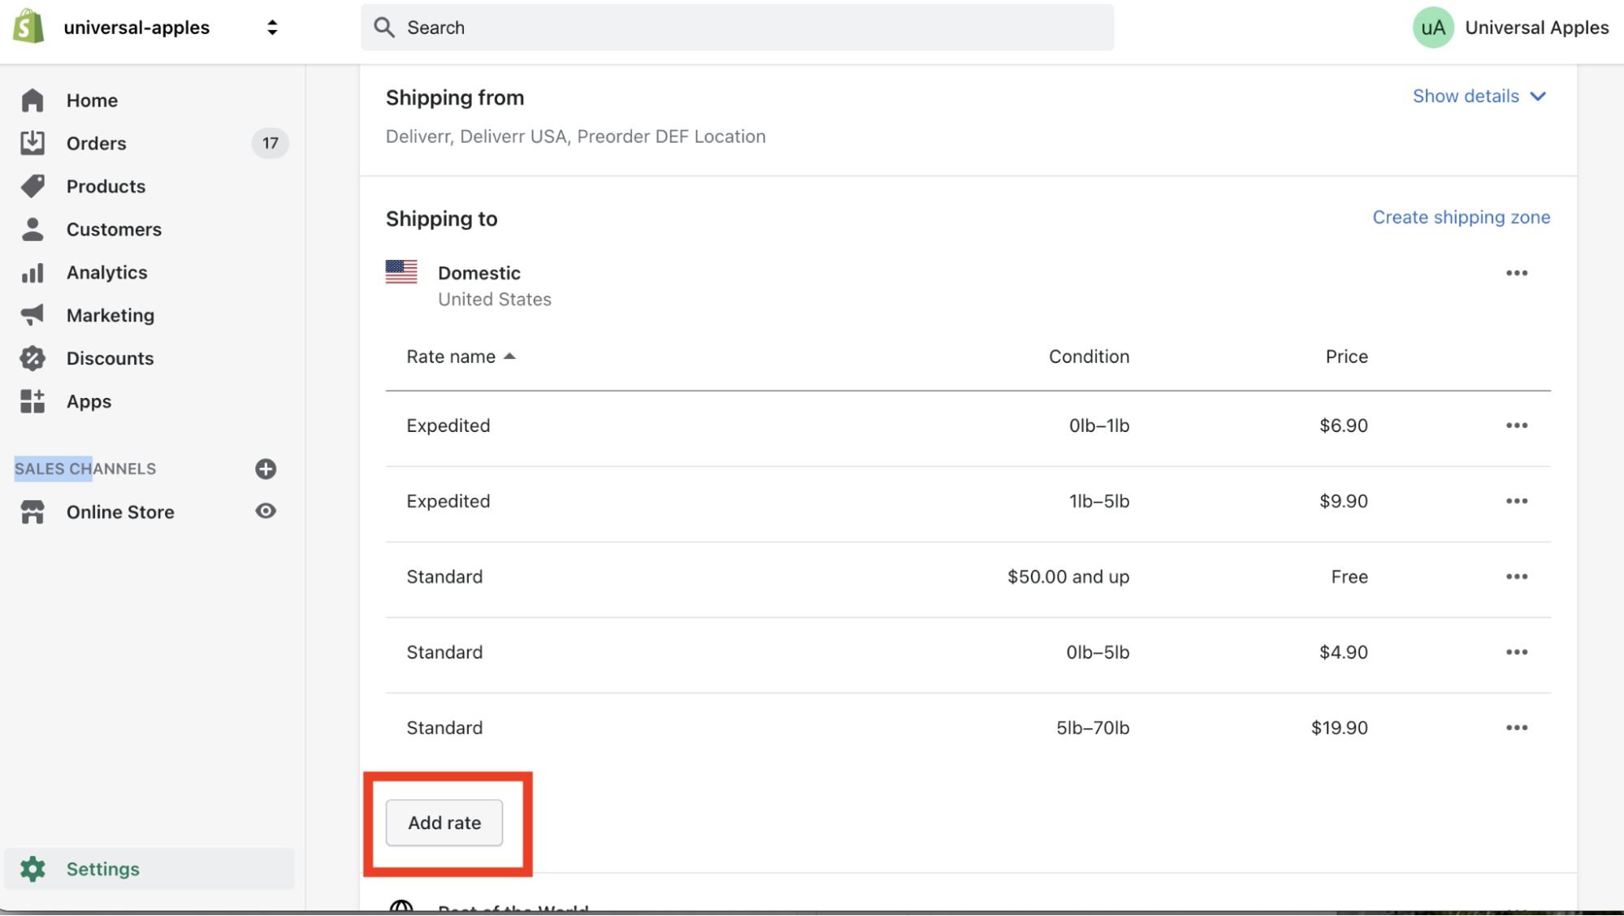Click the Create shipping zone link

point(1460,217)
